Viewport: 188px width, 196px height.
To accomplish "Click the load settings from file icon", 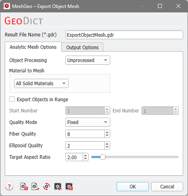I will click(x=35, y=186).
